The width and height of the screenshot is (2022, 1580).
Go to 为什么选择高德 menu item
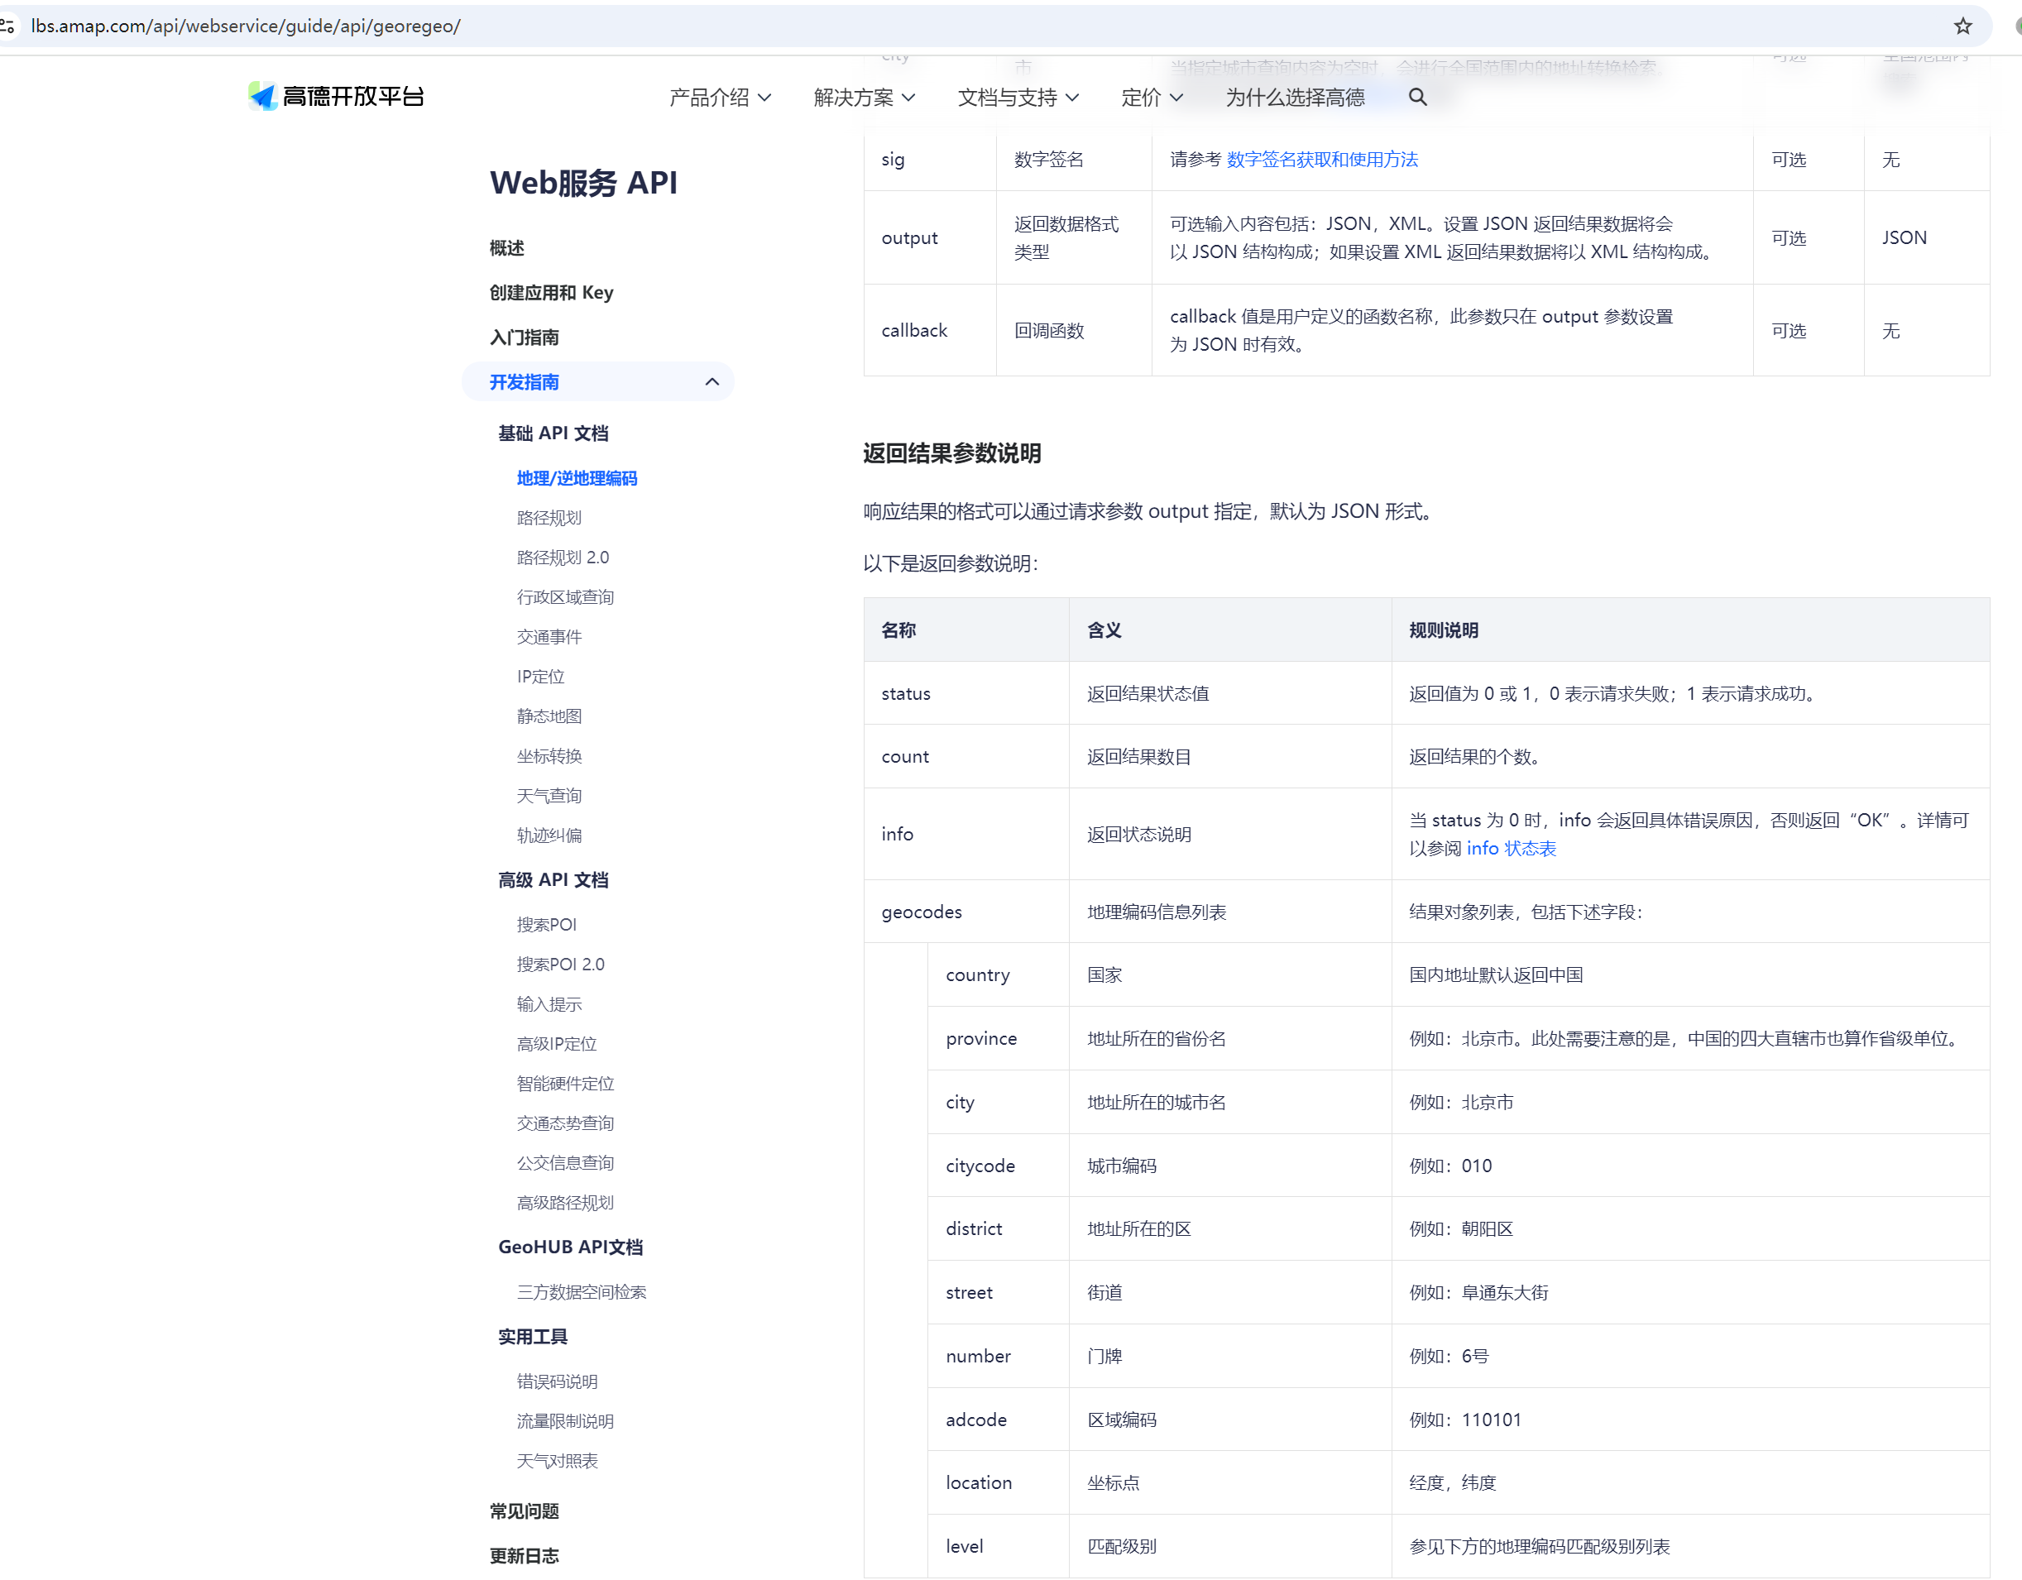click(x=1294, y=97)
